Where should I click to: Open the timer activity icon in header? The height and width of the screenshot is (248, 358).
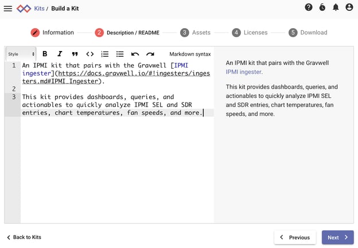[x=322, y=7]
